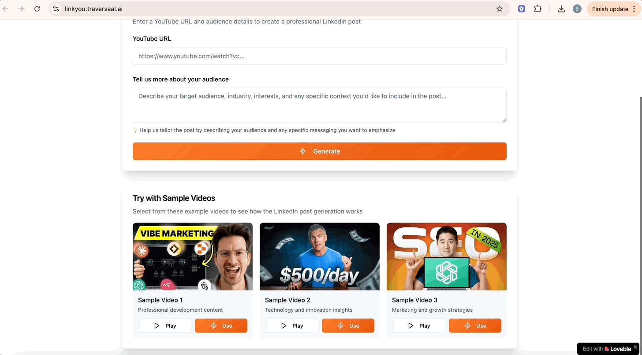Play Sample Video 2
Image resolution: width=642 pixels, height=355 pixels.
point(291,326)
